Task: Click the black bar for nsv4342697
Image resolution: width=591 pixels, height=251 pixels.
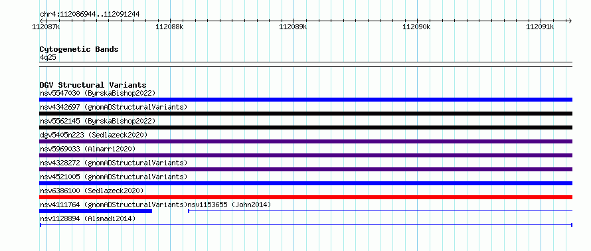Action: pos(305,114)
